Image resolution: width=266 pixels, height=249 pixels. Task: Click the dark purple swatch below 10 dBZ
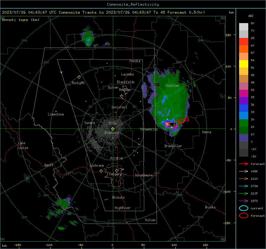pyautogui.click(x=244, y=138)
